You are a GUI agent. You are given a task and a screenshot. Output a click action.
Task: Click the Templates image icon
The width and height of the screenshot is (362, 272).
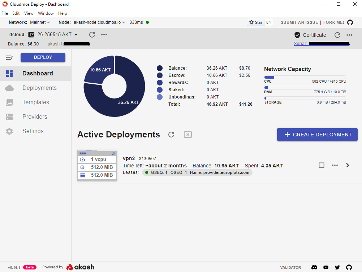pos(9,102)
